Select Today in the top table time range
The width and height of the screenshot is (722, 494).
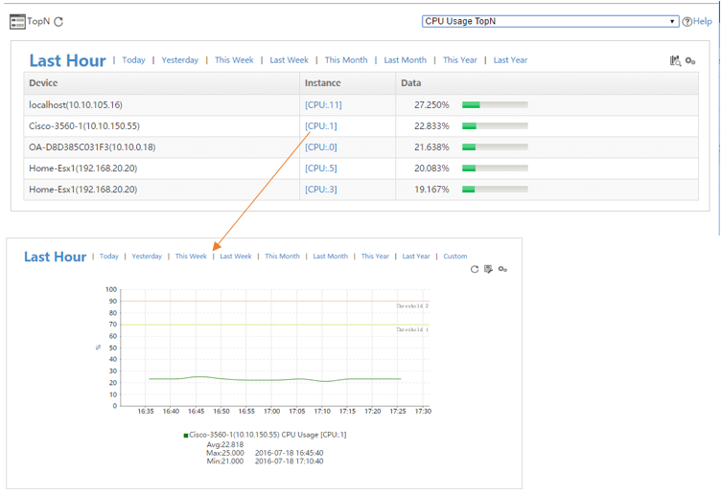pyautogui.click(x=133, y=60)
